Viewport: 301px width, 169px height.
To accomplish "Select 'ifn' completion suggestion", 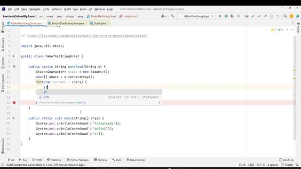I will (x=99, y=97).
